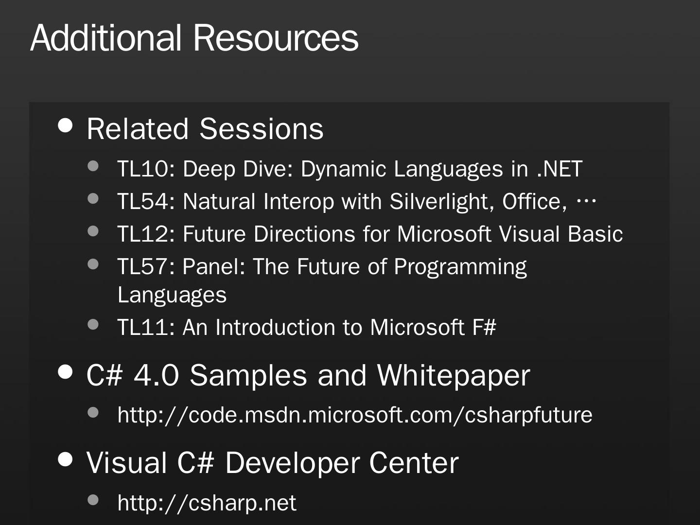Click the "Additional Resources" slide title
This screenshot has height=525, width=700.
click(x=194, y=38)
